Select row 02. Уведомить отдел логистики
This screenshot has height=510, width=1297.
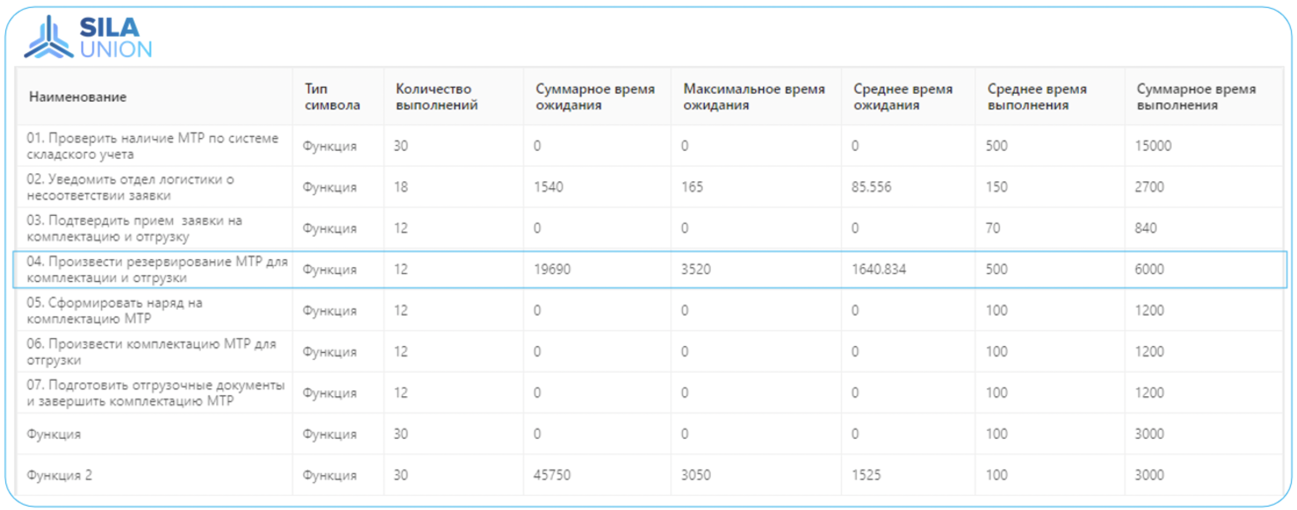click(x=130, y=187)
